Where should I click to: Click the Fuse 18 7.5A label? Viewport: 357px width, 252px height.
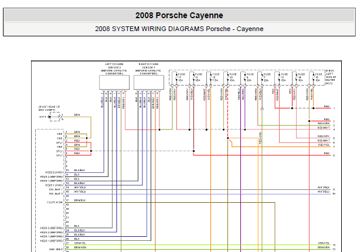[216, 77]
